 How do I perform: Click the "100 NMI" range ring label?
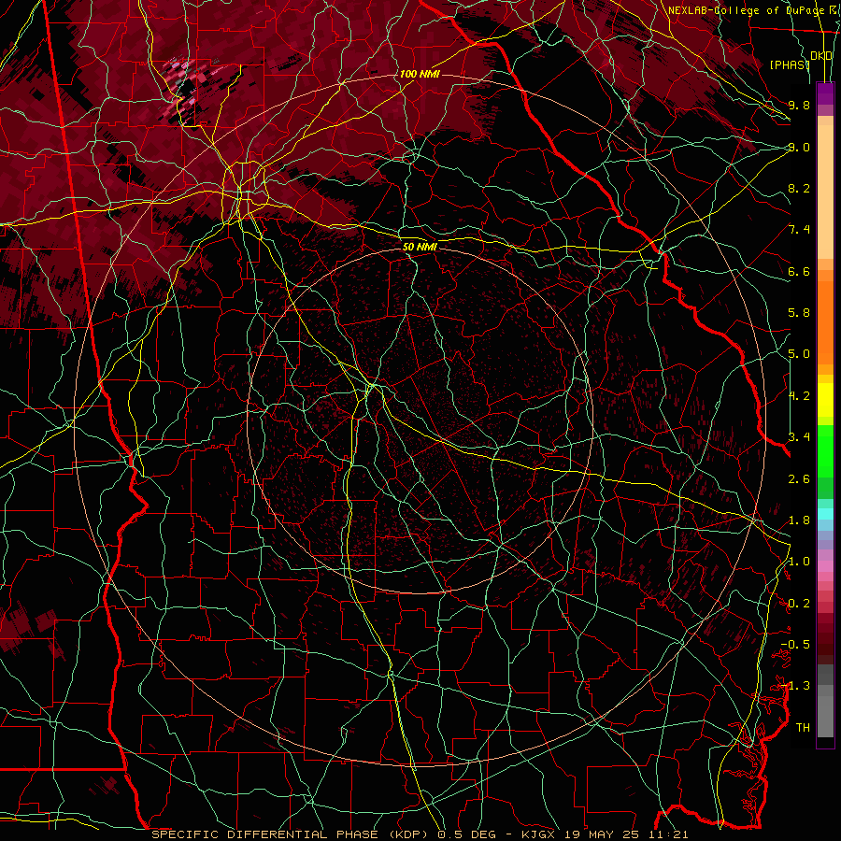(x=420, y=74)
